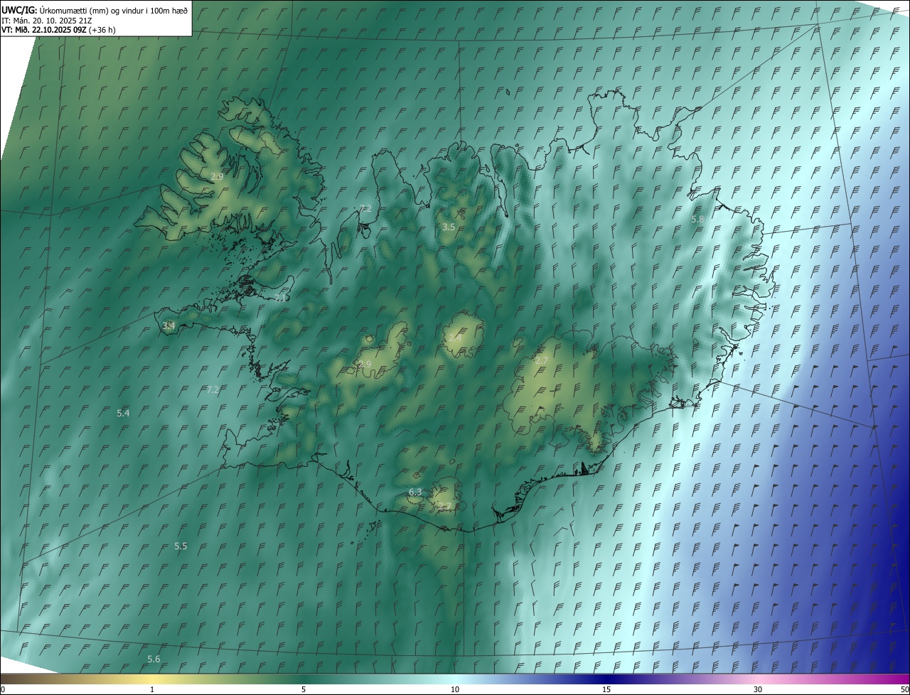This screenshot has width=910, height=695.
Task: Click the (+36 h) forecast offset text
Action: (102, 30)
